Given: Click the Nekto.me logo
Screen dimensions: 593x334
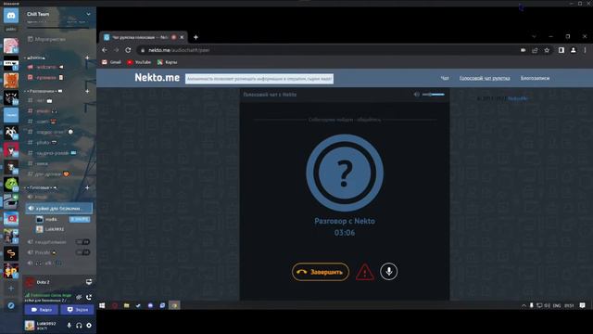Looking at the screenshot, I should [157, 78].
